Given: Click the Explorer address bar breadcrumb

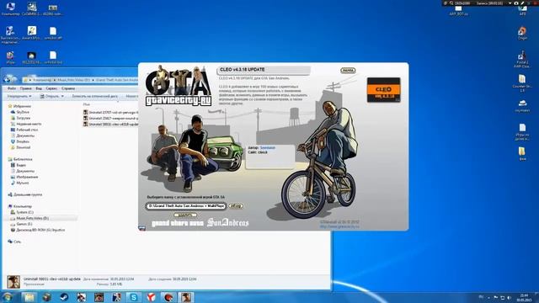Looking at the screenshot, I should point(81,80).
